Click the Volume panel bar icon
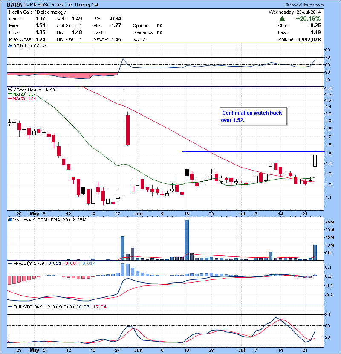The width and height of the screenshot is (341, 354). coord(10,220)
